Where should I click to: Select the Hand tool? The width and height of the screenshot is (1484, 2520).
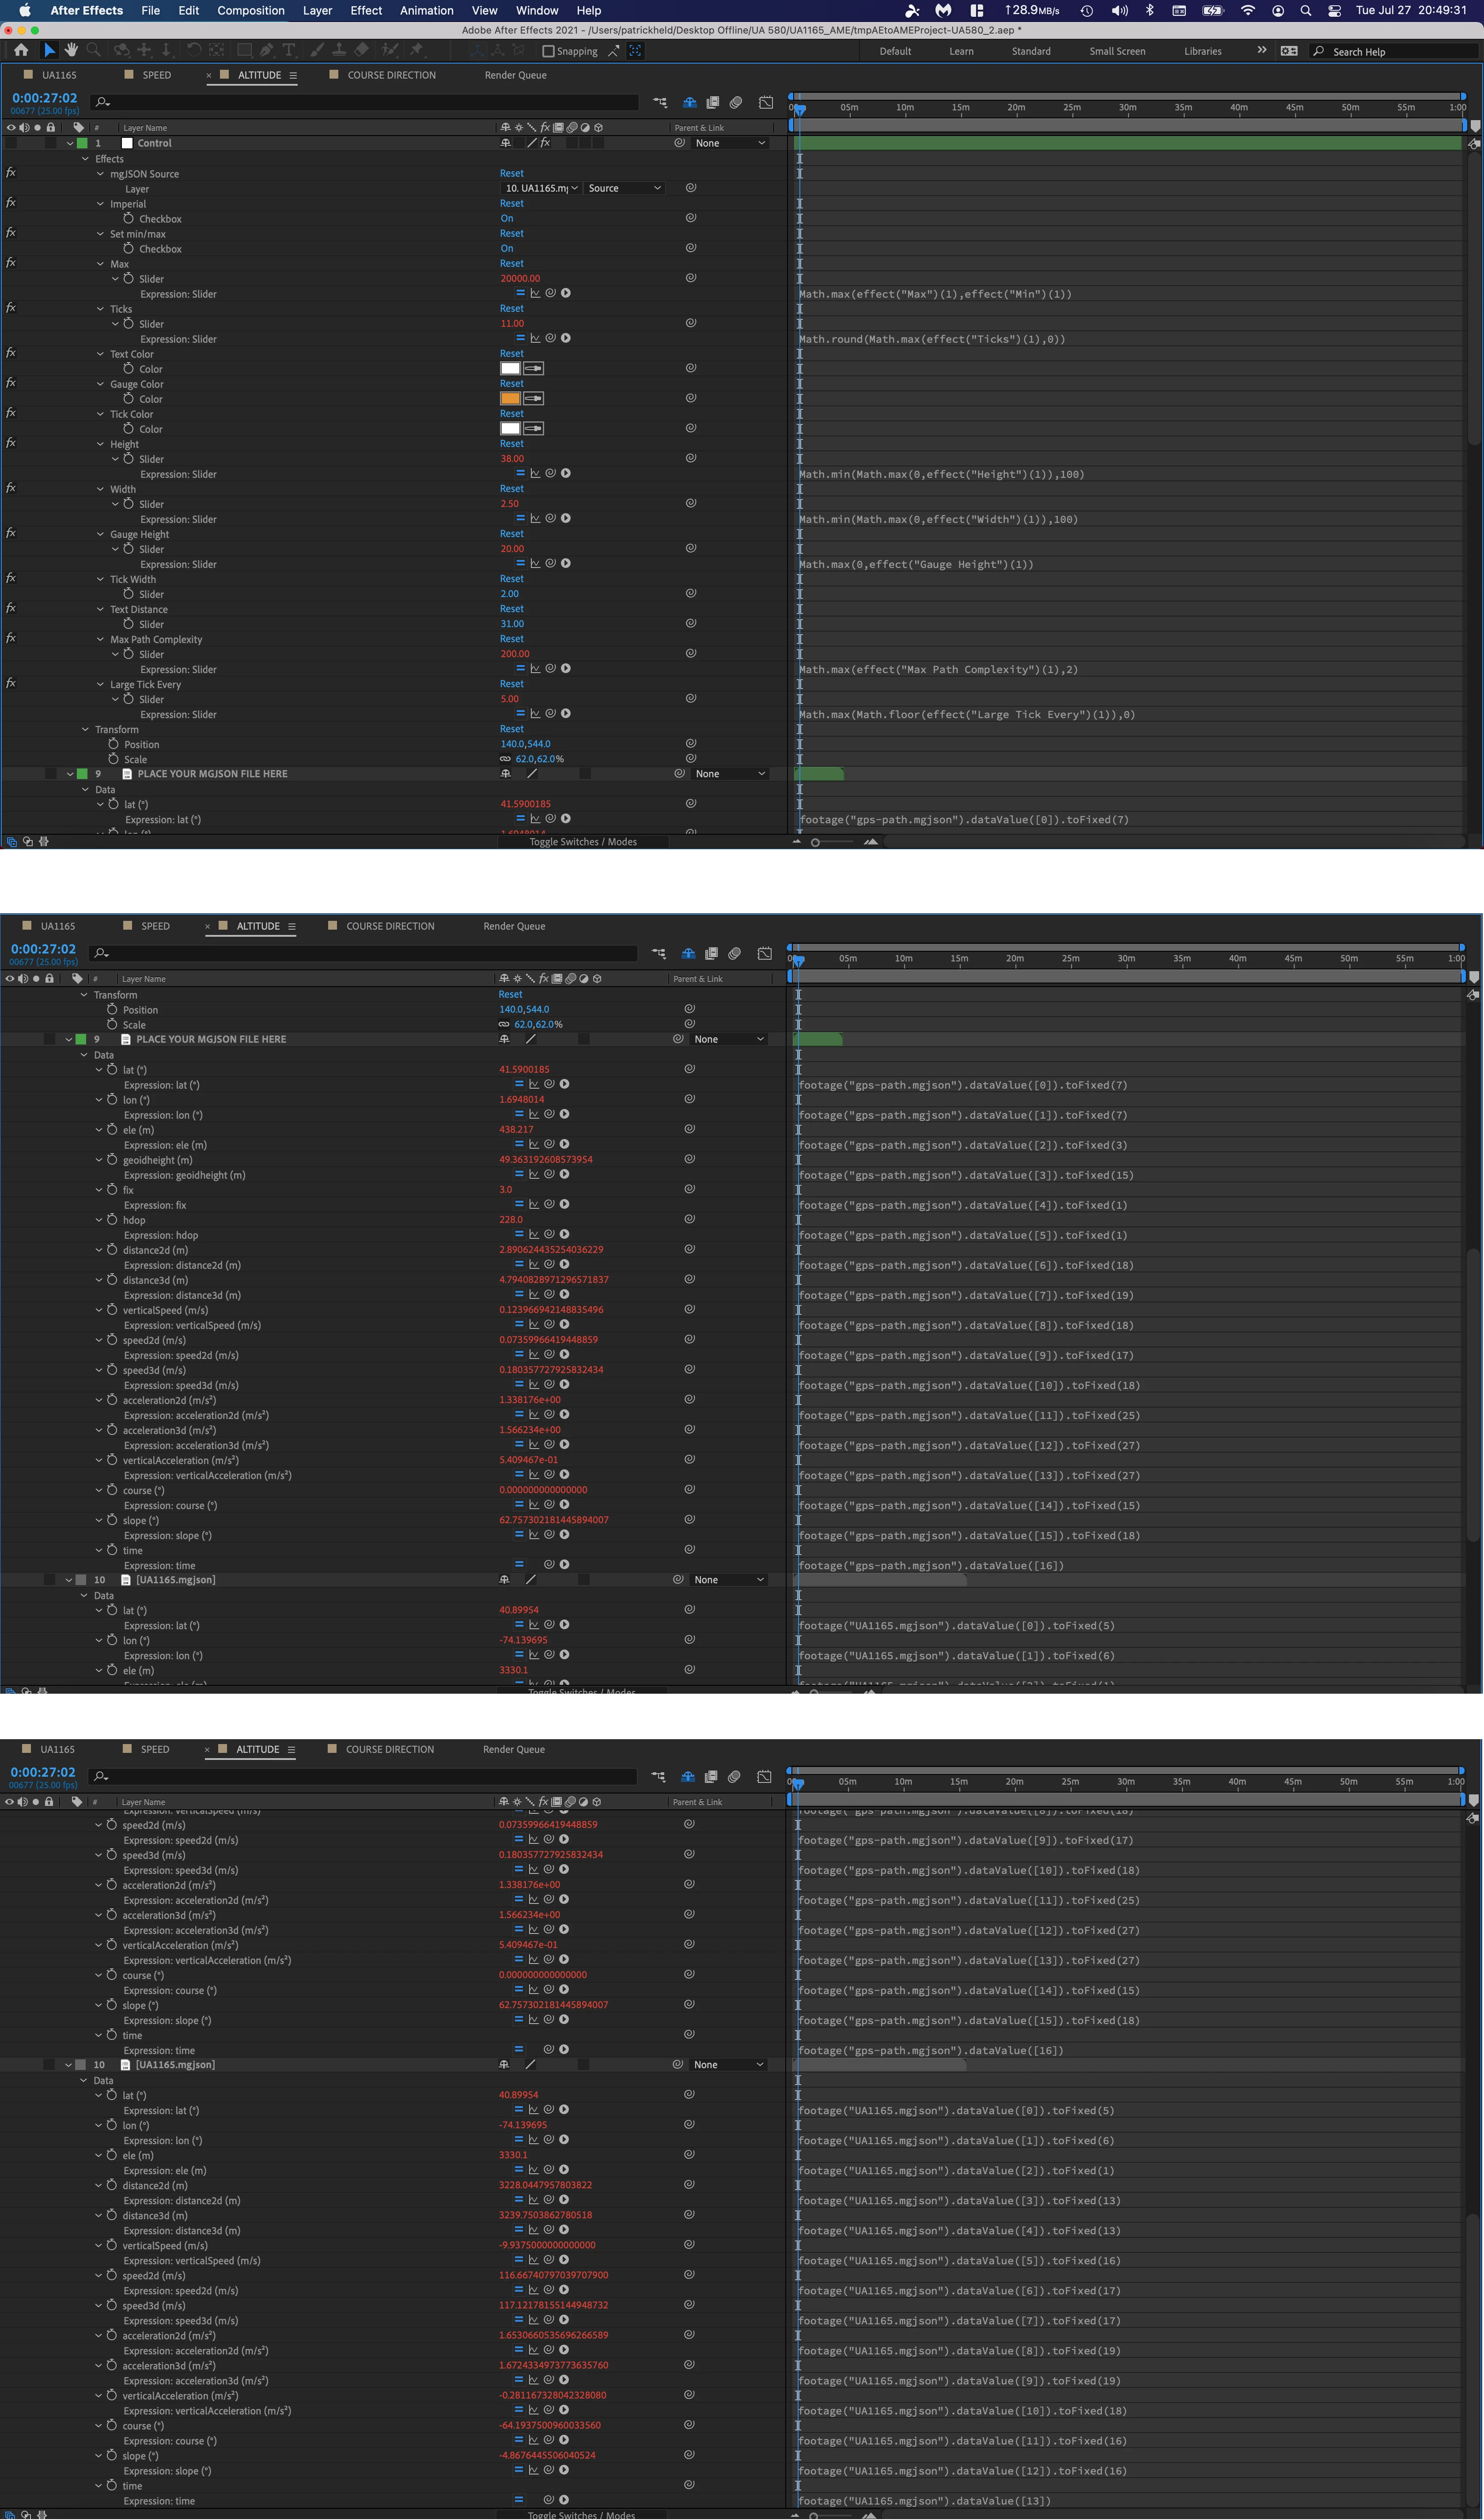[x=71, y=50]
